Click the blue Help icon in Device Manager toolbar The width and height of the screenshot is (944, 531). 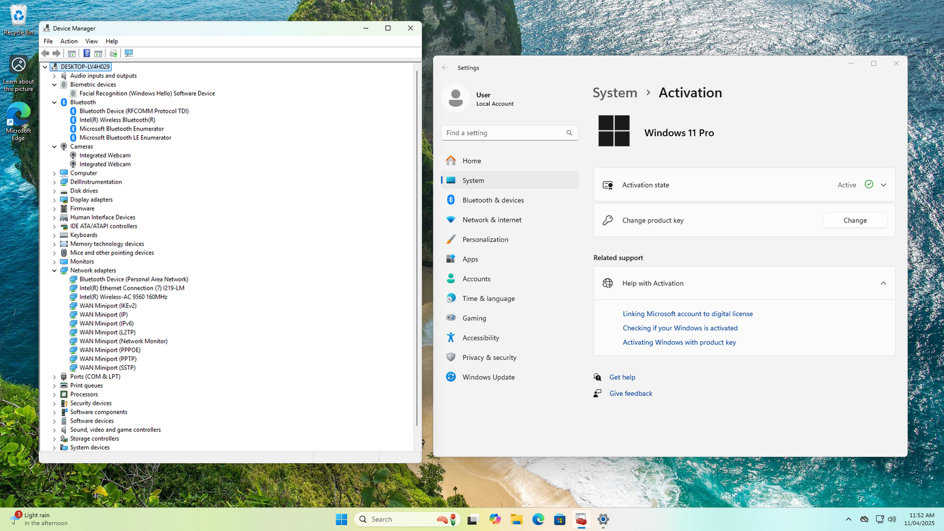(x=87, y=53)
